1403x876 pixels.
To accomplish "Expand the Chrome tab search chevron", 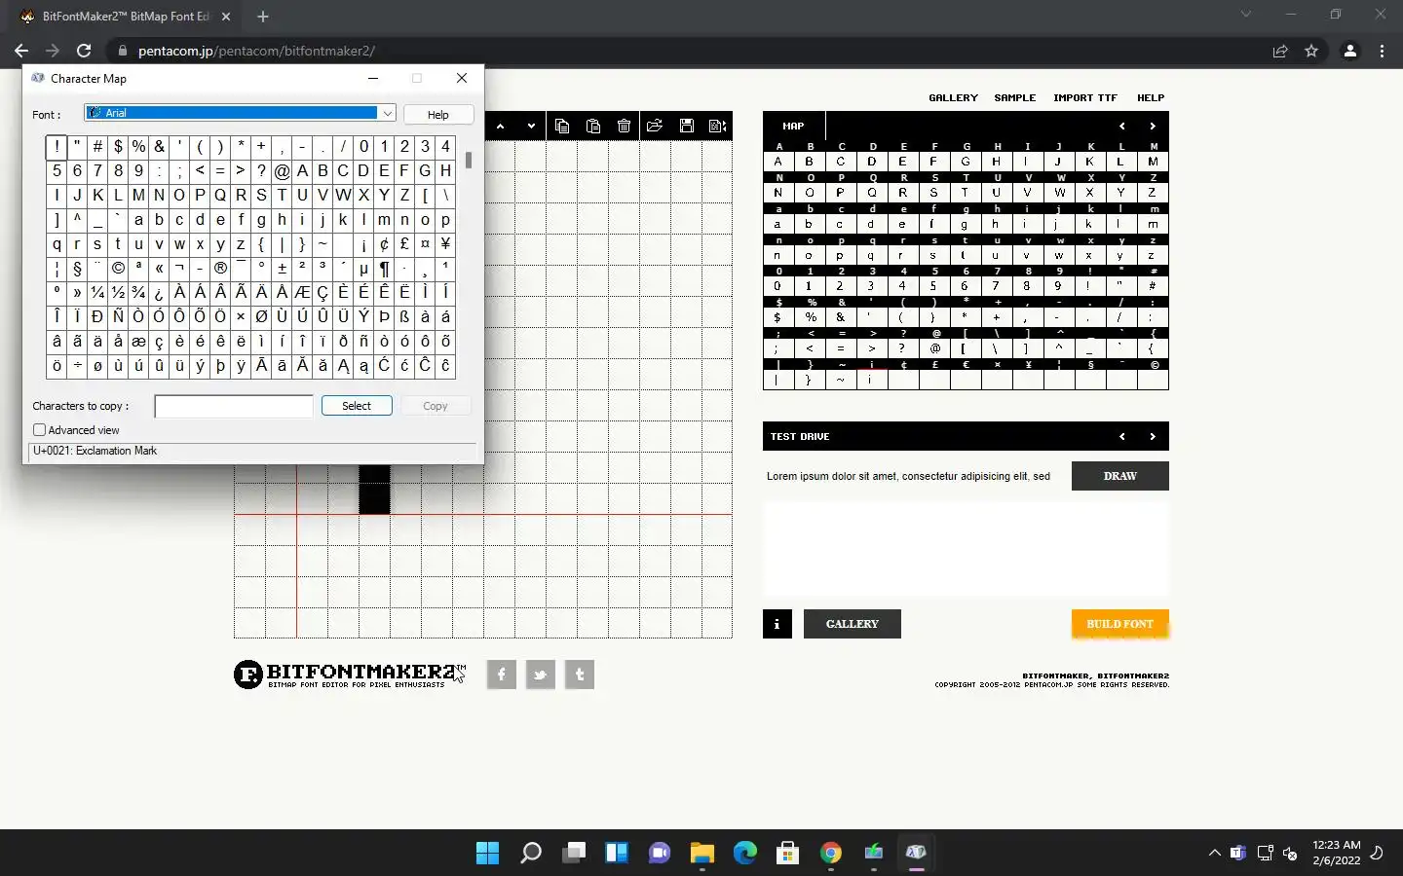I will (x=1245, y=15).
